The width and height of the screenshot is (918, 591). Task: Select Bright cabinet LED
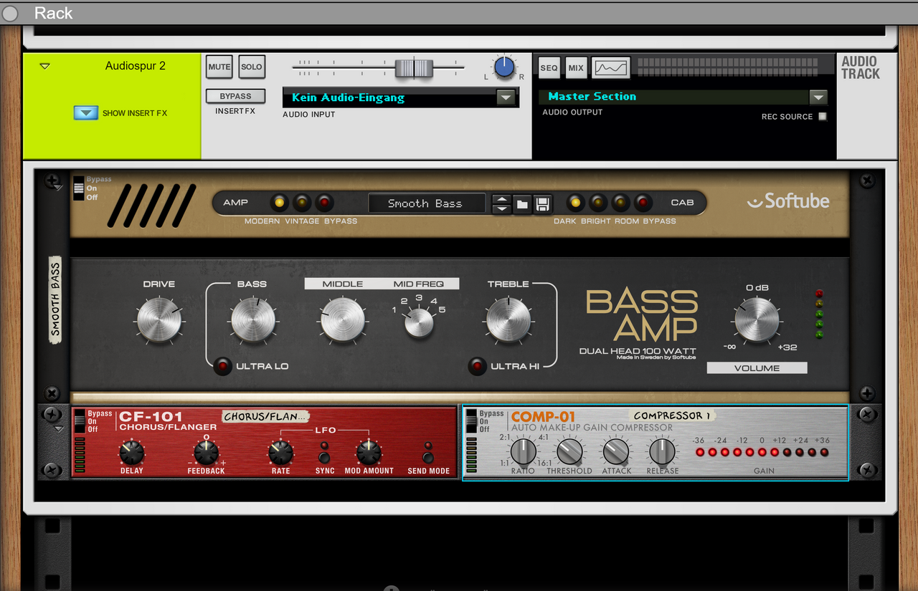click(597, 203)
